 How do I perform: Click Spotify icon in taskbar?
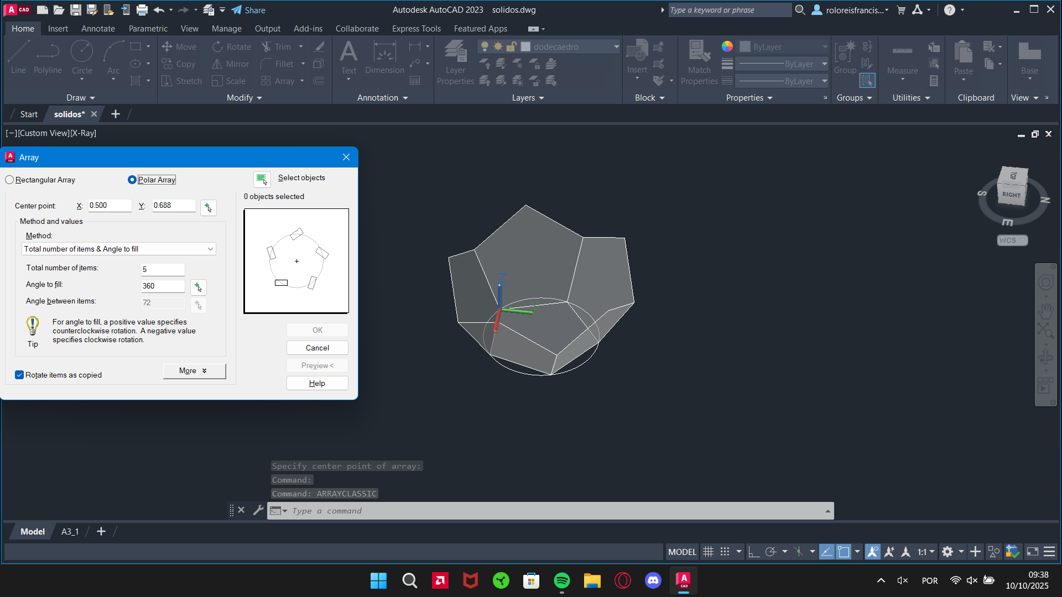point(561,580)
